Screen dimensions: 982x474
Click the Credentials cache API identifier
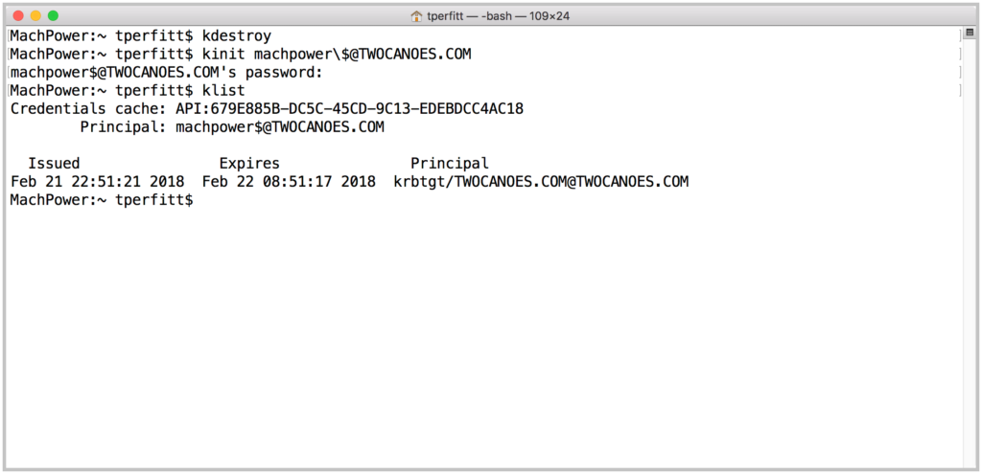pyautogui.click(x=349, y=109)
